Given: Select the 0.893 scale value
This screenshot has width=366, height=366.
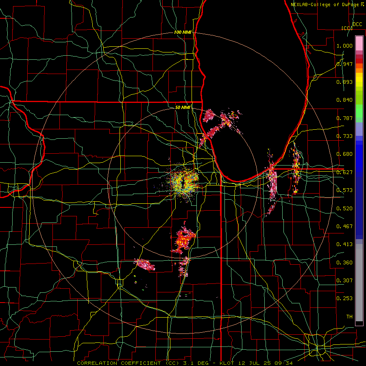Looking at the screenshot, I should click(x=344, y=82).
